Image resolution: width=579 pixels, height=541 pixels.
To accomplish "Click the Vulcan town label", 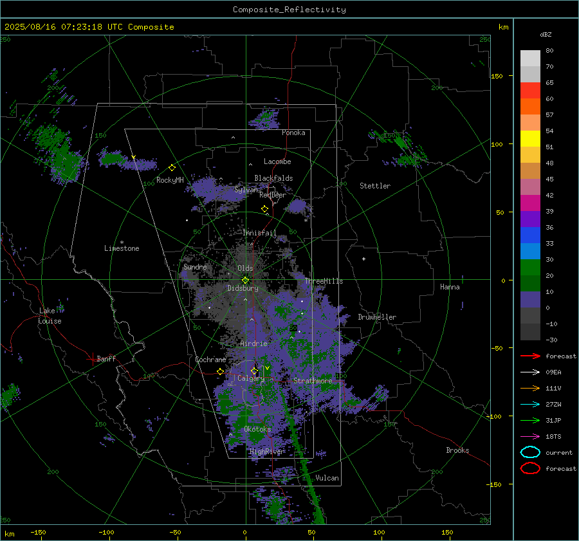I will [x=327, y=478].
